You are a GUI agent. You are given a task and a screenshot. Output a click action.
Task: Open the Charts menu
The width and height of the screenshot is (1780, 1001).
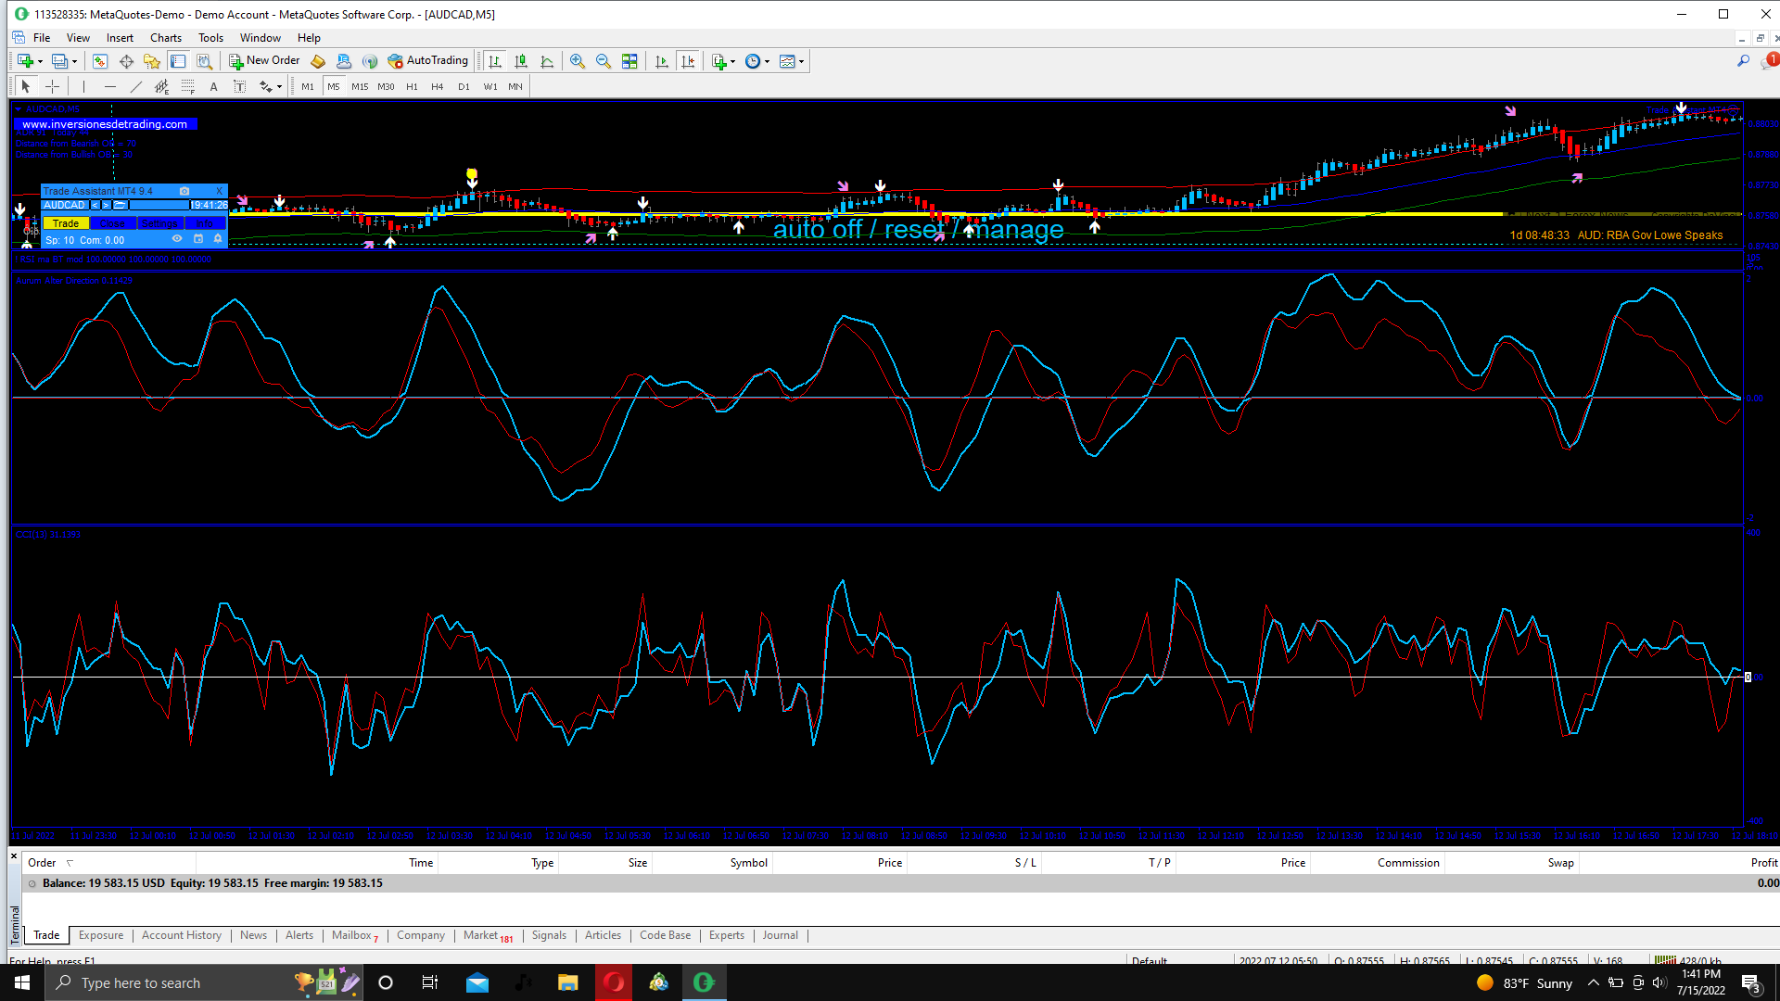(166, 38)
